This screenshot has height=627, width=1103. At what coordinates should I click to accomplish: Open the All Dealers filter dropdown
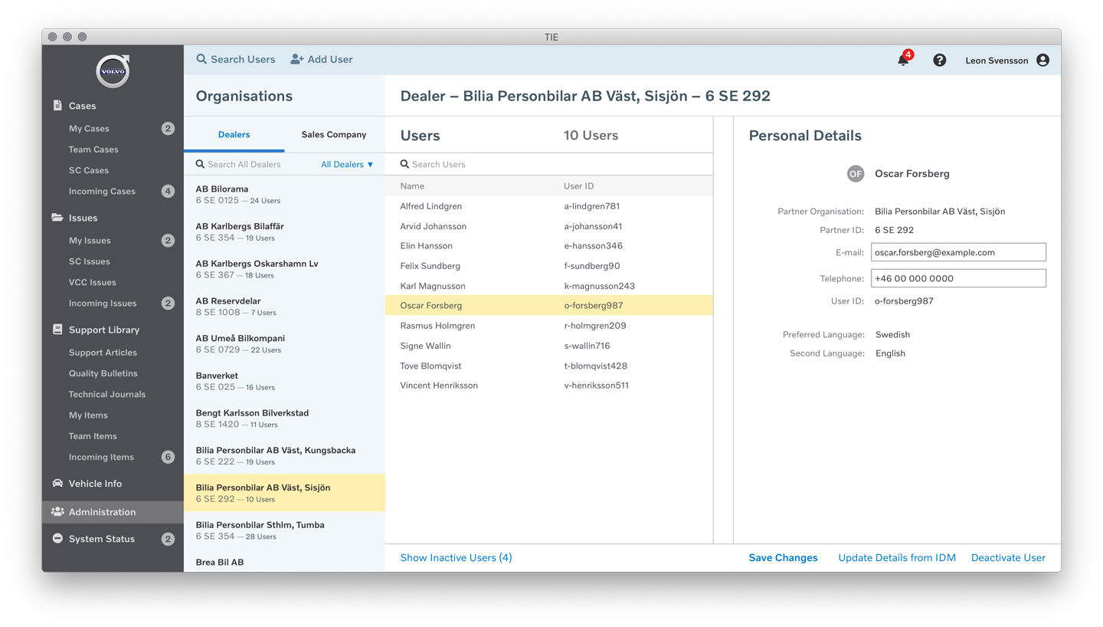(x=347, y=164)
